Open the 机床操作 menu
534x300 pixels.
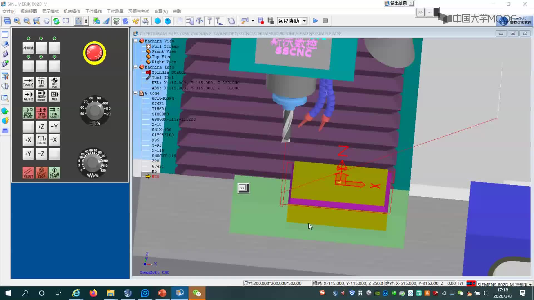click(x=72, y=11)
